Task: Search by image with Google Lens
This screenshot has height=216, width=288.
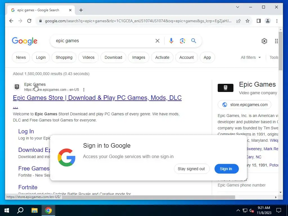Action: click(182, 41)
